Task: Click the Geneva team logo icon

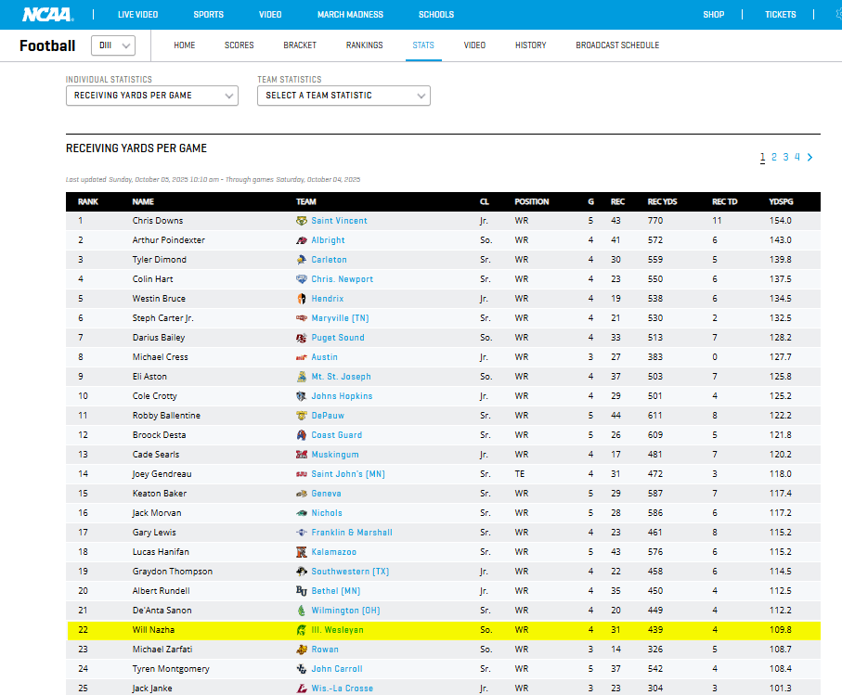Action: point(302,494)
